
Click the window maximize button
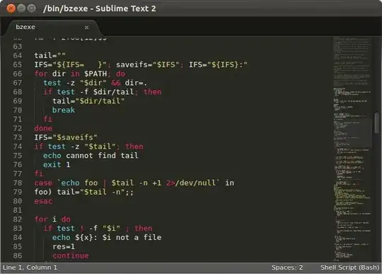31,8
